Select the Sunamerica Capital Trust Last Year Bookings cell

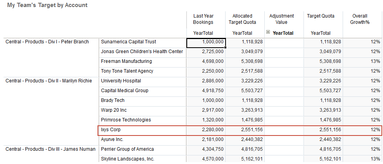click(x=205, y=42)
